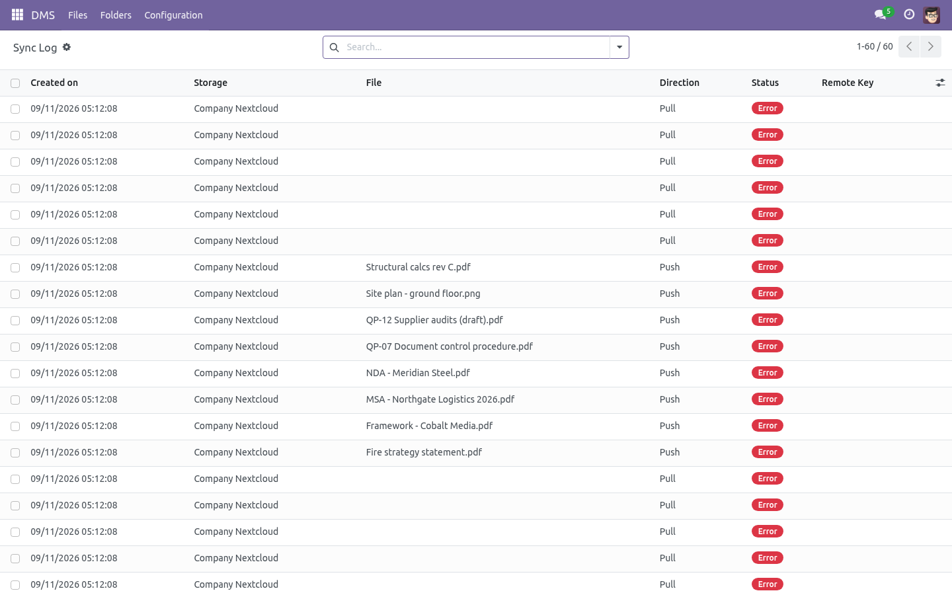Screen dimensions: 952x595
Task: Click the date in Site plan - ground floor.png row
Action: (74, 294)
